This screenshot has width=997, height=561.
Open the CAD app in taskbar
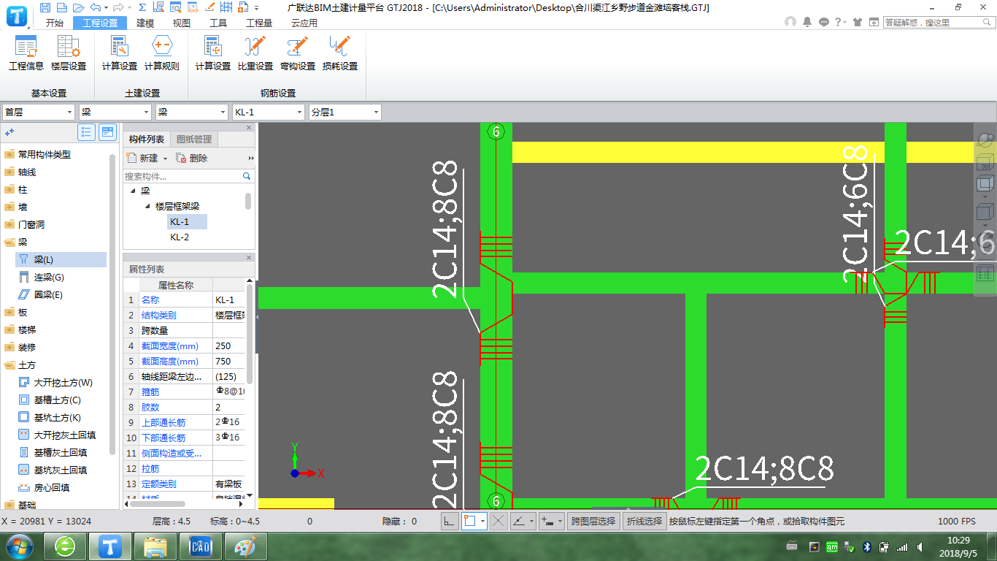point(200,546)
